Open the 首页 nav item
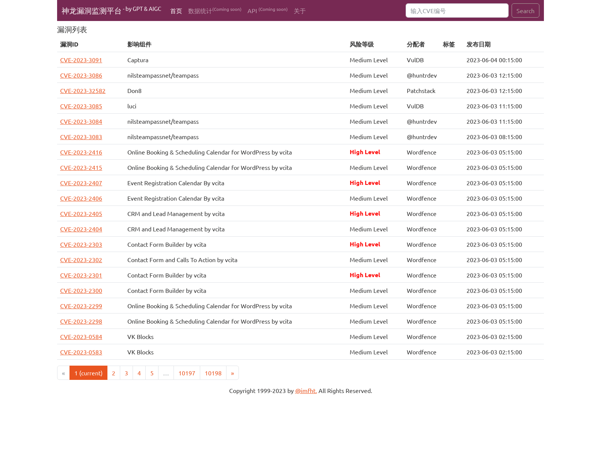This screenshot has height=450, width=601. coord(176,11)
